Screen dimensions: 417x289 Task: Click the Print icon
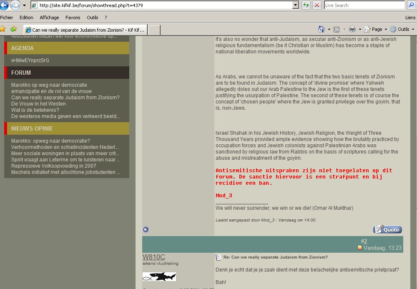(352, 29)
